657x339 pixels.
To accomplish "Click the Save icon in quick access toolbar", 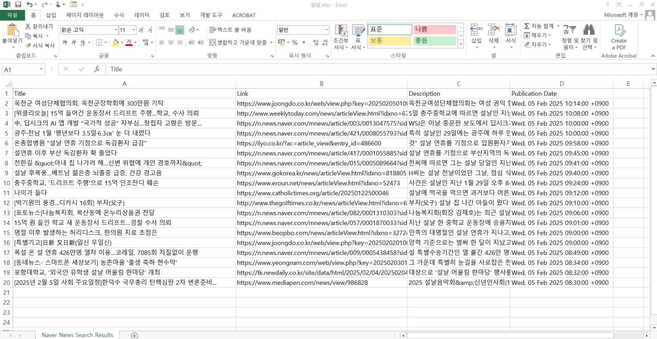I will (x=18, y=4).
